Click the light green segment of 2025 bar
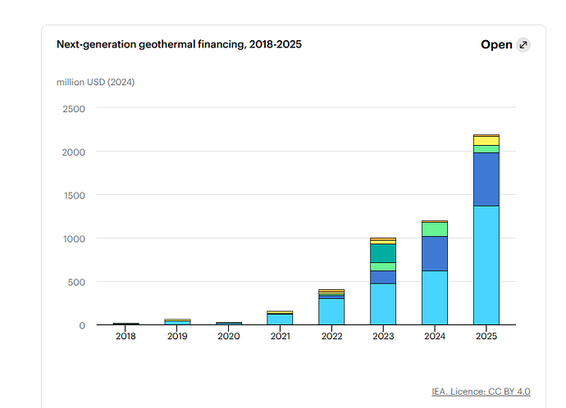Image resolution: width=566 pixels, height=408 pixels. [x=486, y=149]
